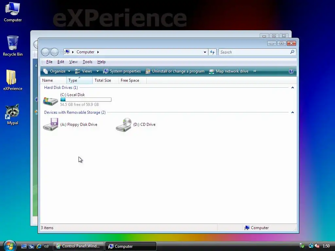Open the recent pages dropdown arrow
The image size is (335, 251).
(61, 52)
